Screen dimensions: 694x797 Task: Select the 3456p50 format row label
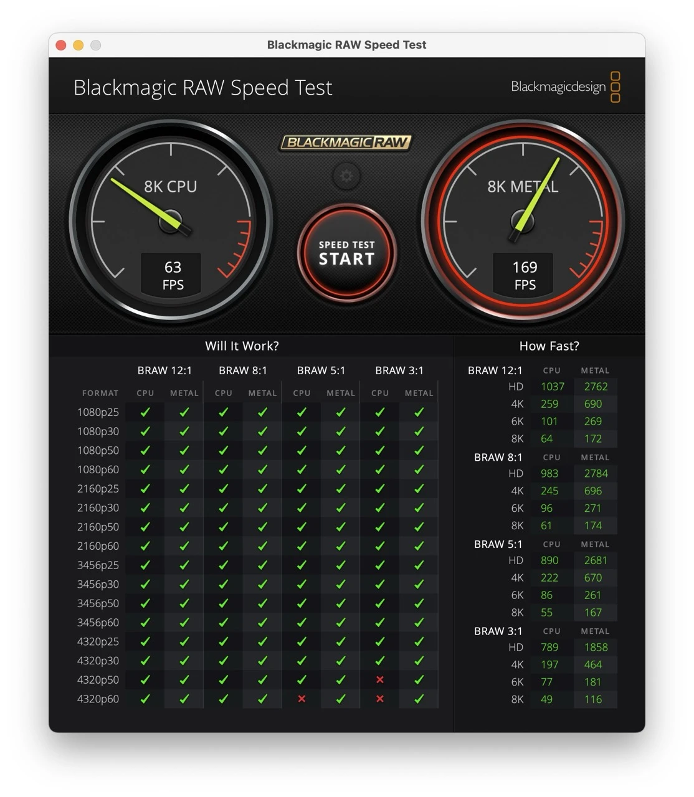coord(98,603)
